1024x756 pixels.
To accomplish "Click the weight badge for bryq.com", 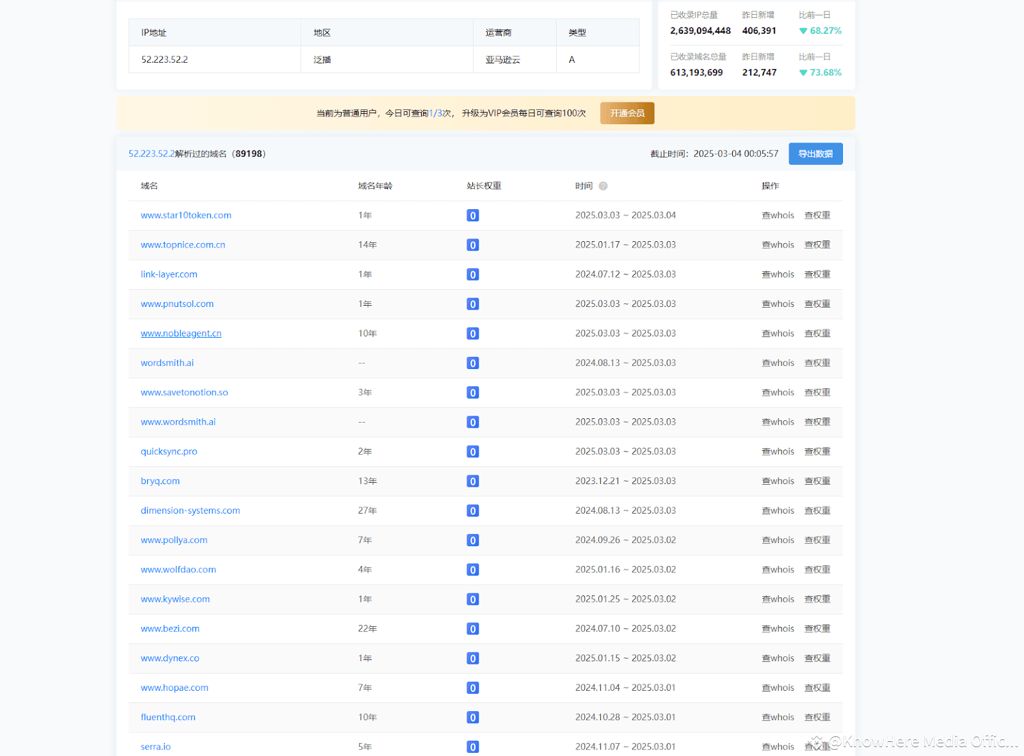I will pyautogui.click(x=472, y=482).
